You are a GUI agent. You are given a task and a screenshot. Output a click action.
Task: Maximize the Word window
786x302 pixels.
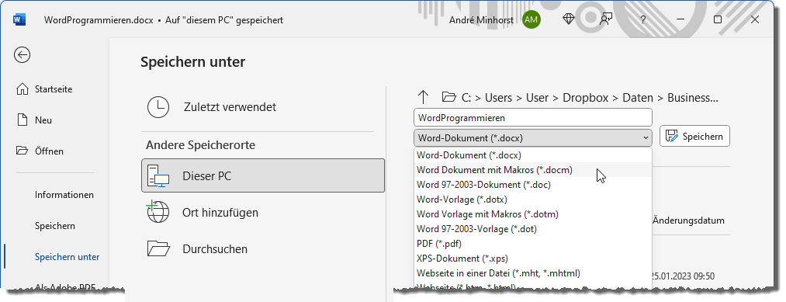pyautogui.click(x=717, y=20)
